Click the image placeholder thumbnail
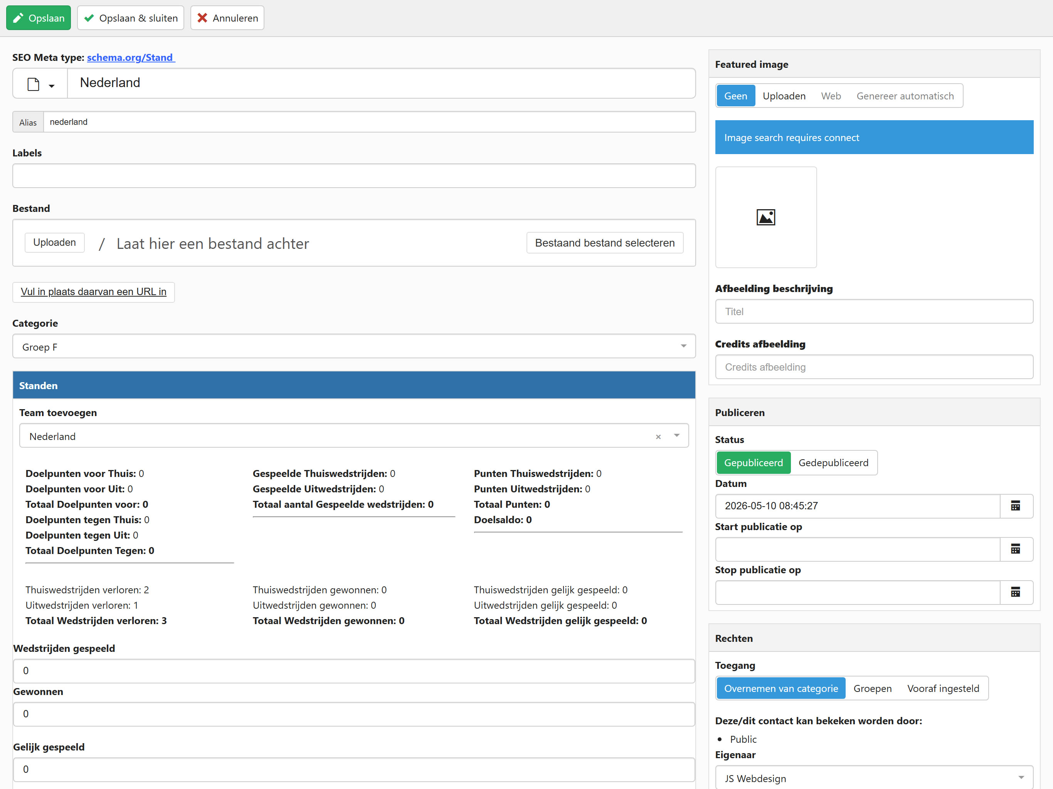The width and height of the screenshot is (1053, 789). [x=766, y=217]
